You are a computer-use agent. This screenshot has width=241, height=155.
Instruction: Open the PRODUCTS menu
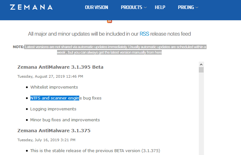[x=131, y=7]
